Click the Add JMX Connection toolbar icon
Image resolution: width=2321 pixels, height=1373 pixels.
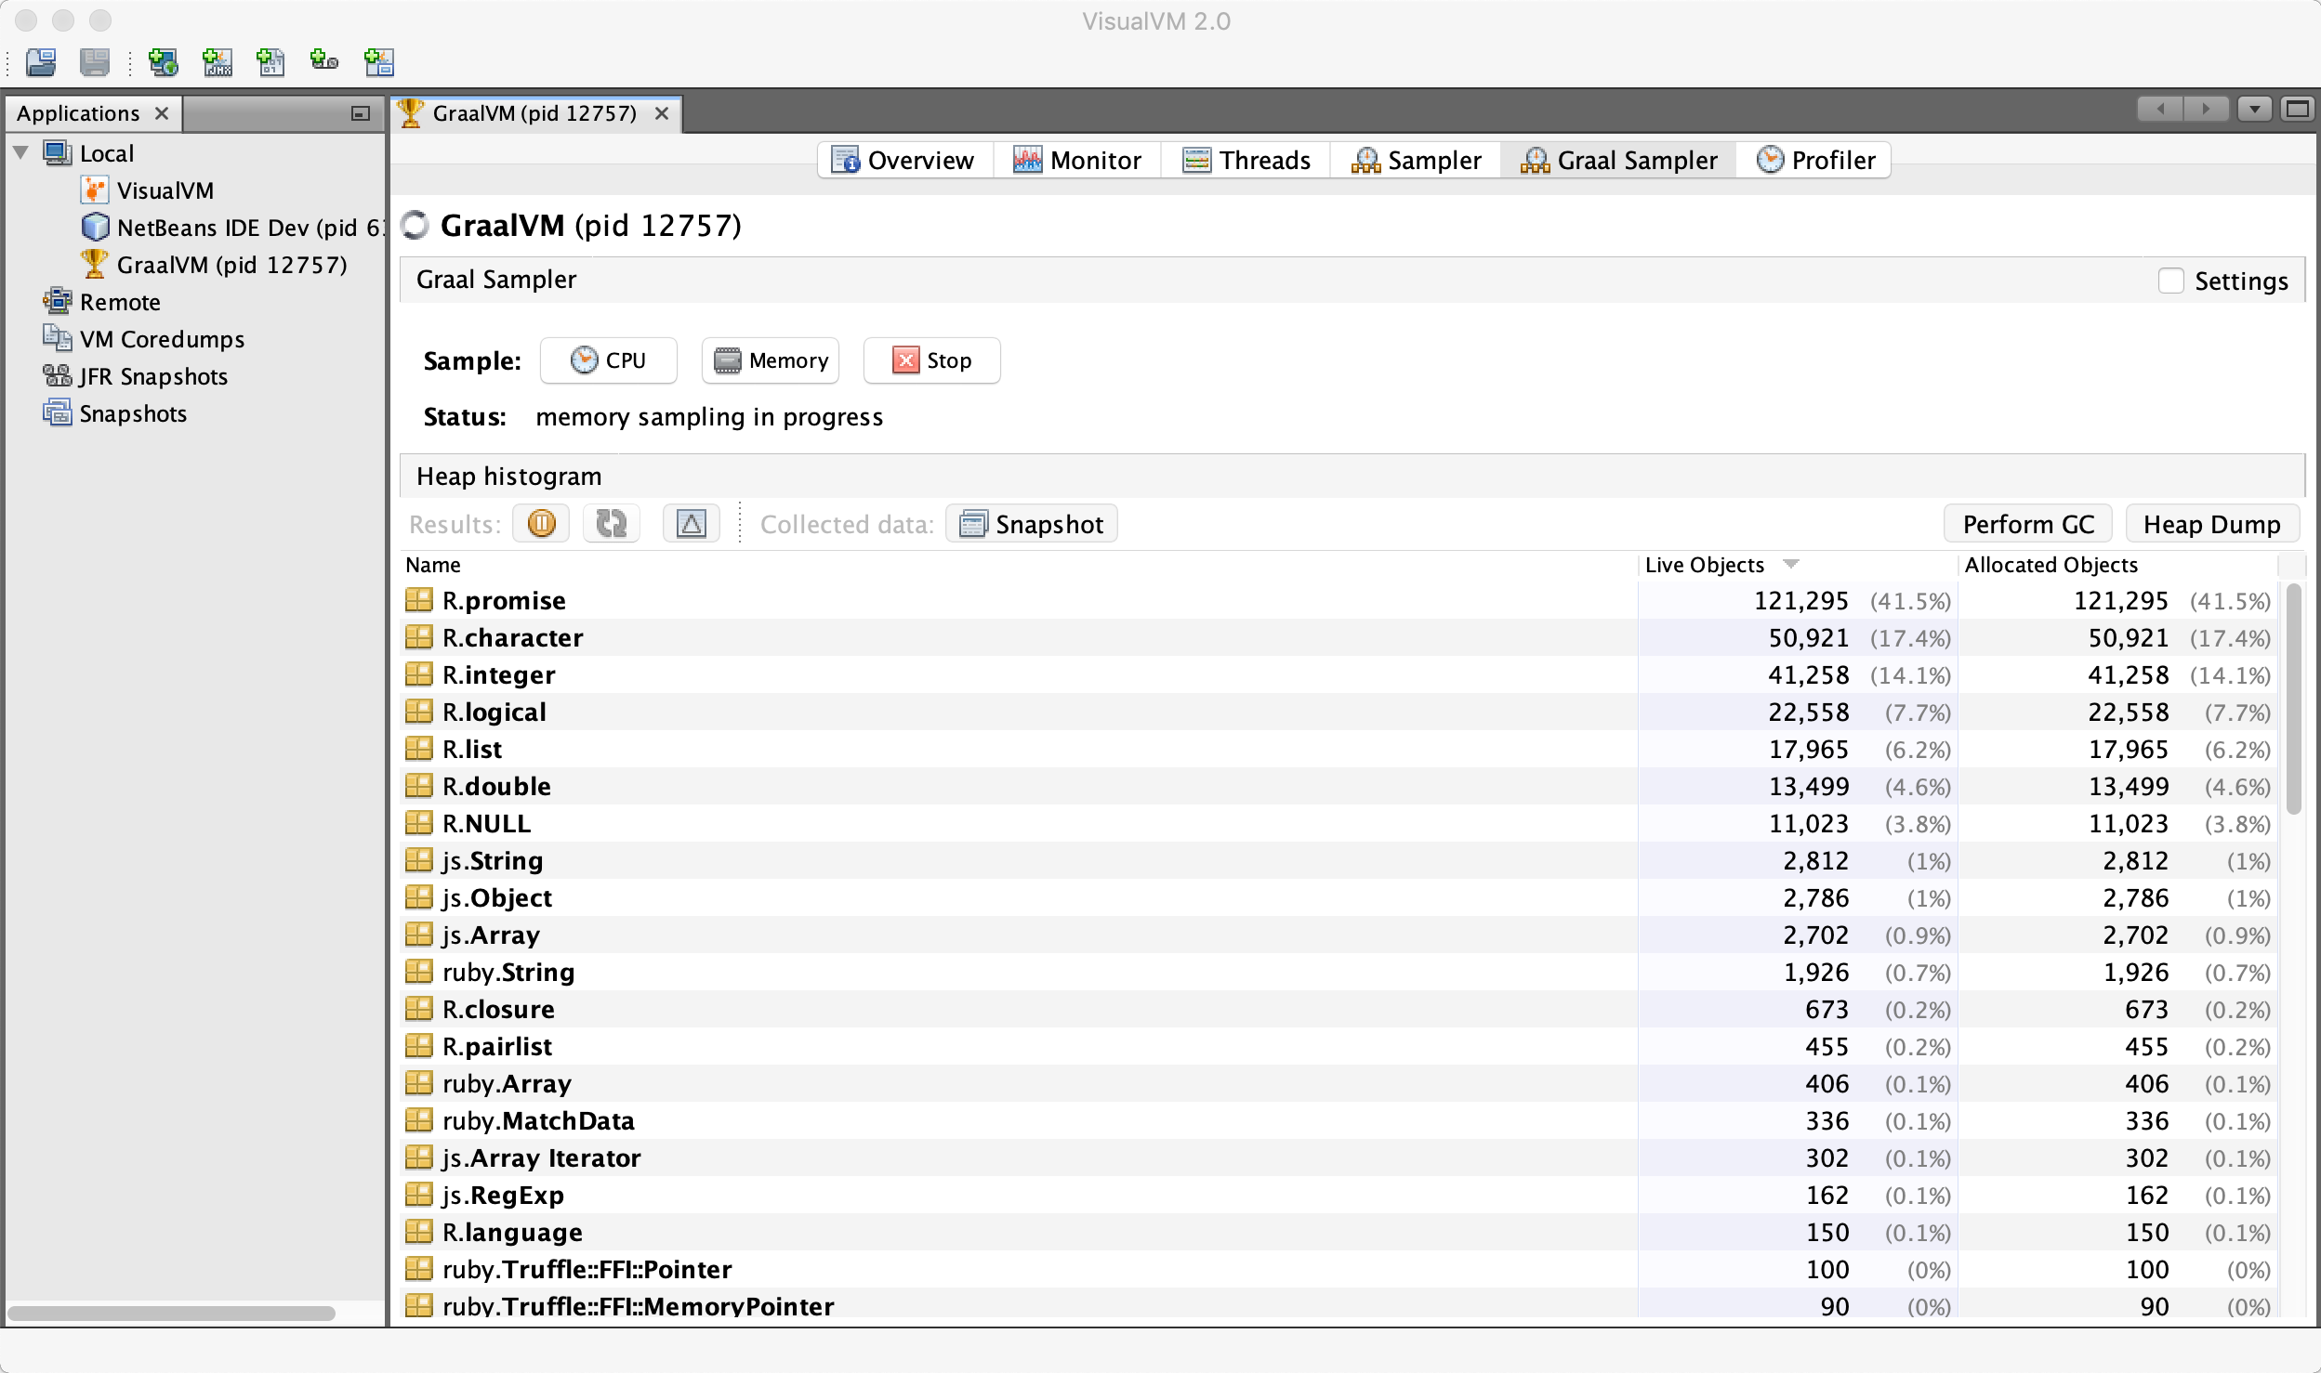tap(218, 62)
